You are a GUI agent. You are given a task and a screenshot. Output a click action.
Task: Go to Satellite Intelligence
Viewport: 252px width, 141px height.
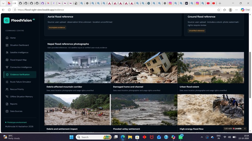point(20,53)
